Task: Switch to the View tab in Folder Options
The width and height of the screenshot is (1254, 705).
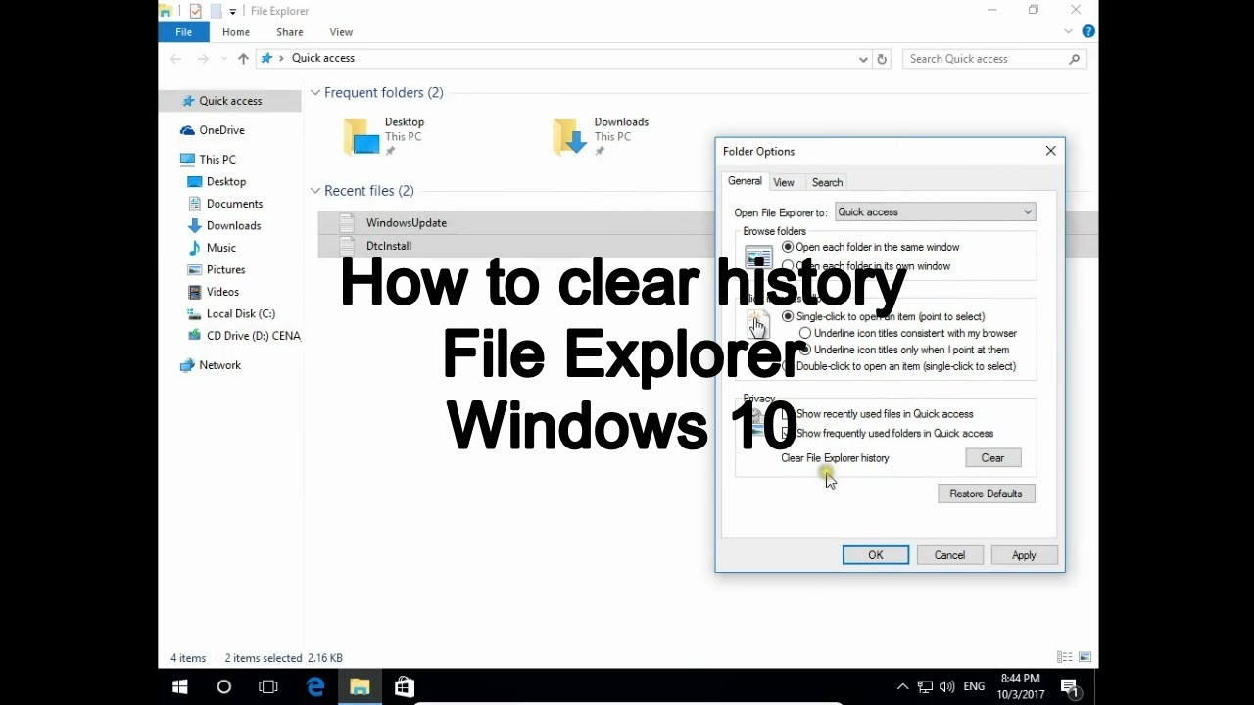Action: [784, 182]
